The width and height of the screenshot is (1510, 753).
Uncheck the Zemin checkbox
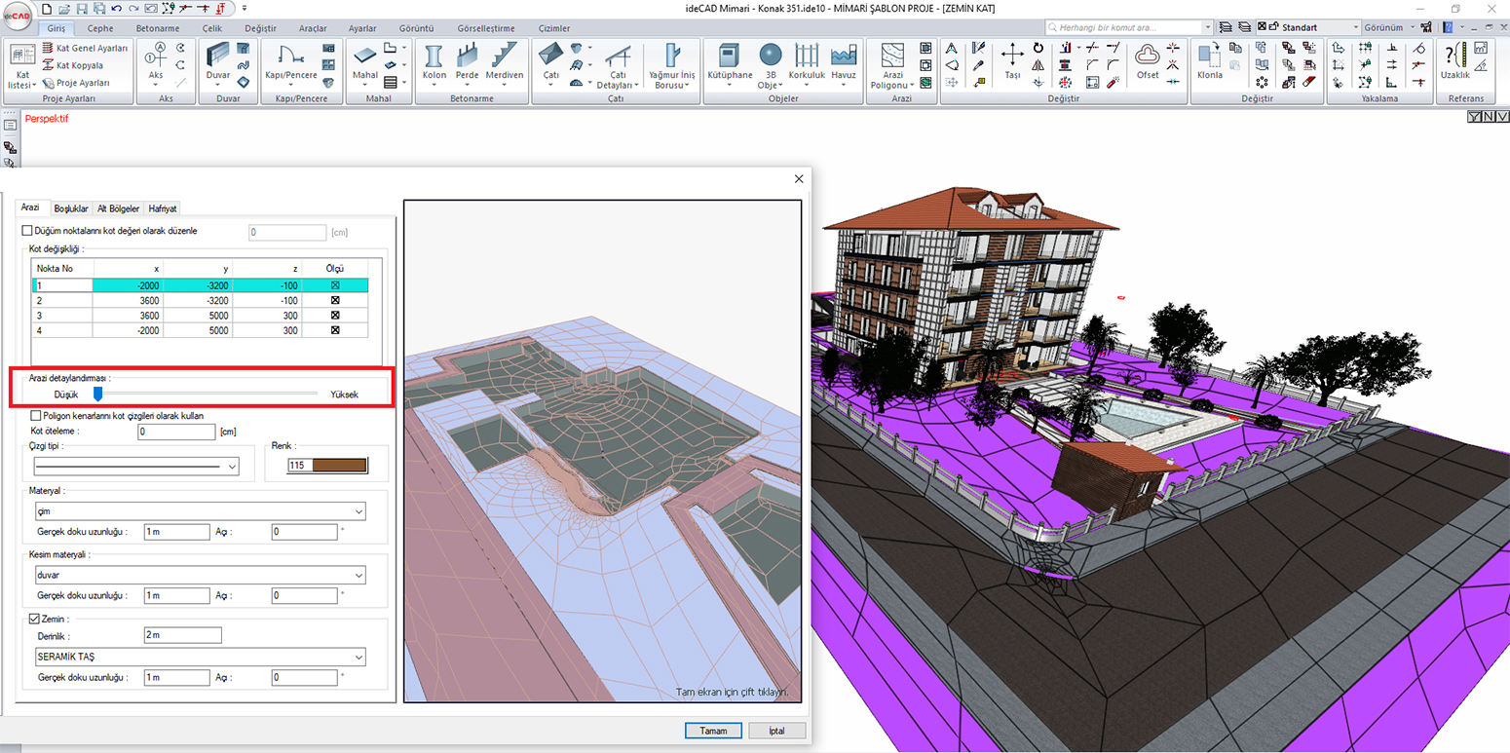(35, 619)
